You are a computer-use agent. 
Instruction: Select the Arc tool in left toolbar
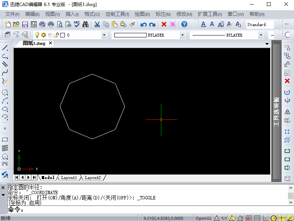click(5, 100)
